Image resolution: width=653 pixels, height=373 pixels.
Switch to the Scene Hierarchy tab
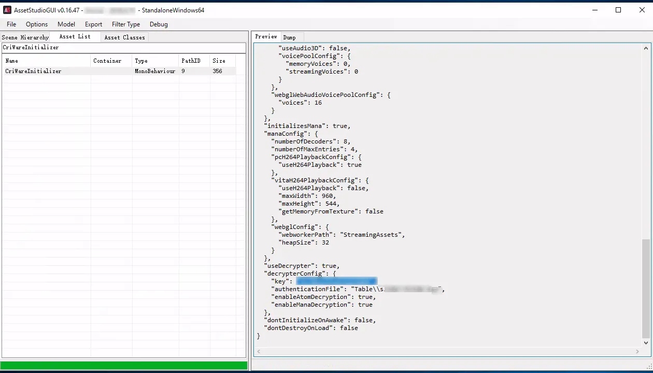(x=25, y=37)
